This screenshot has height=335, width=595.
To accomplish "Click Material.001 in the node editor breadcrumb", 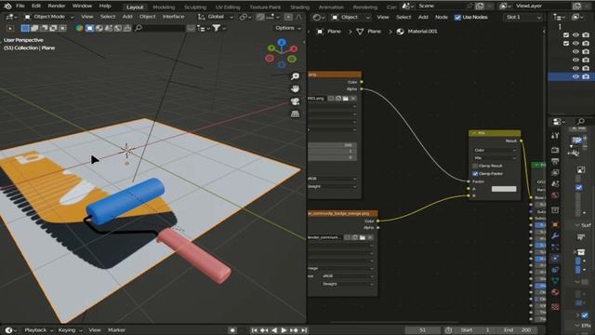I will (x=422, y=32).
